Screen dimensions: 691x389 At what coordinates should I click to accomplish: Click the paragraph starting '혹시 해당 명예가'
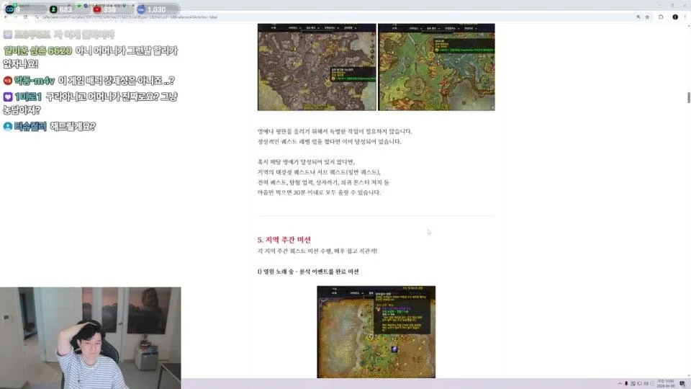coord(323,177)
